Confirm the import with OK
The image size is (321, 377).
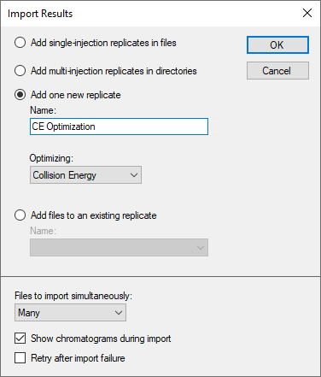pos(277,44)
